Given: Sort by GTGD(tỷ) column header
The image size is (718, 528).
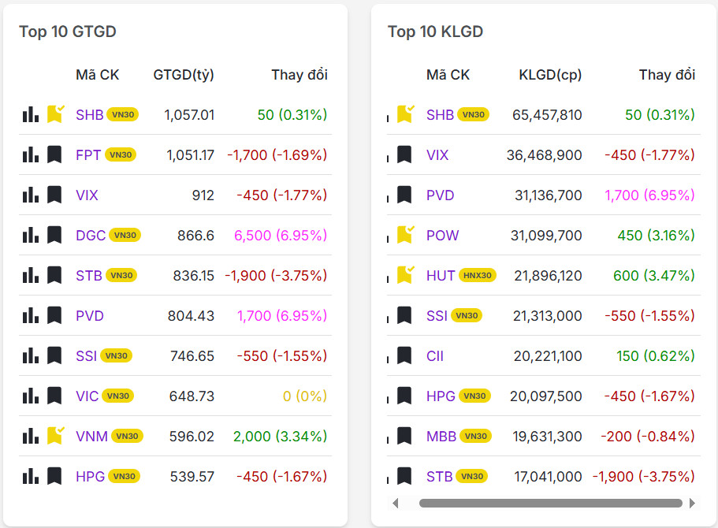Looking at the screenshot, I should tap(184, 75).
